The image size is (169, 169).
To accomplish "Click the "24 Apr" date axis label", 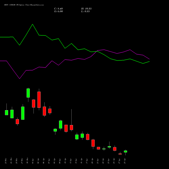I will (x=114, y=161).
